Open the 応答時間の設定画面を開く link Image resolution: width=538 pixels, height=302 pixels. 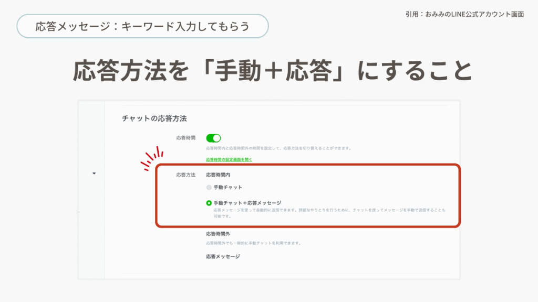(229, 159)
